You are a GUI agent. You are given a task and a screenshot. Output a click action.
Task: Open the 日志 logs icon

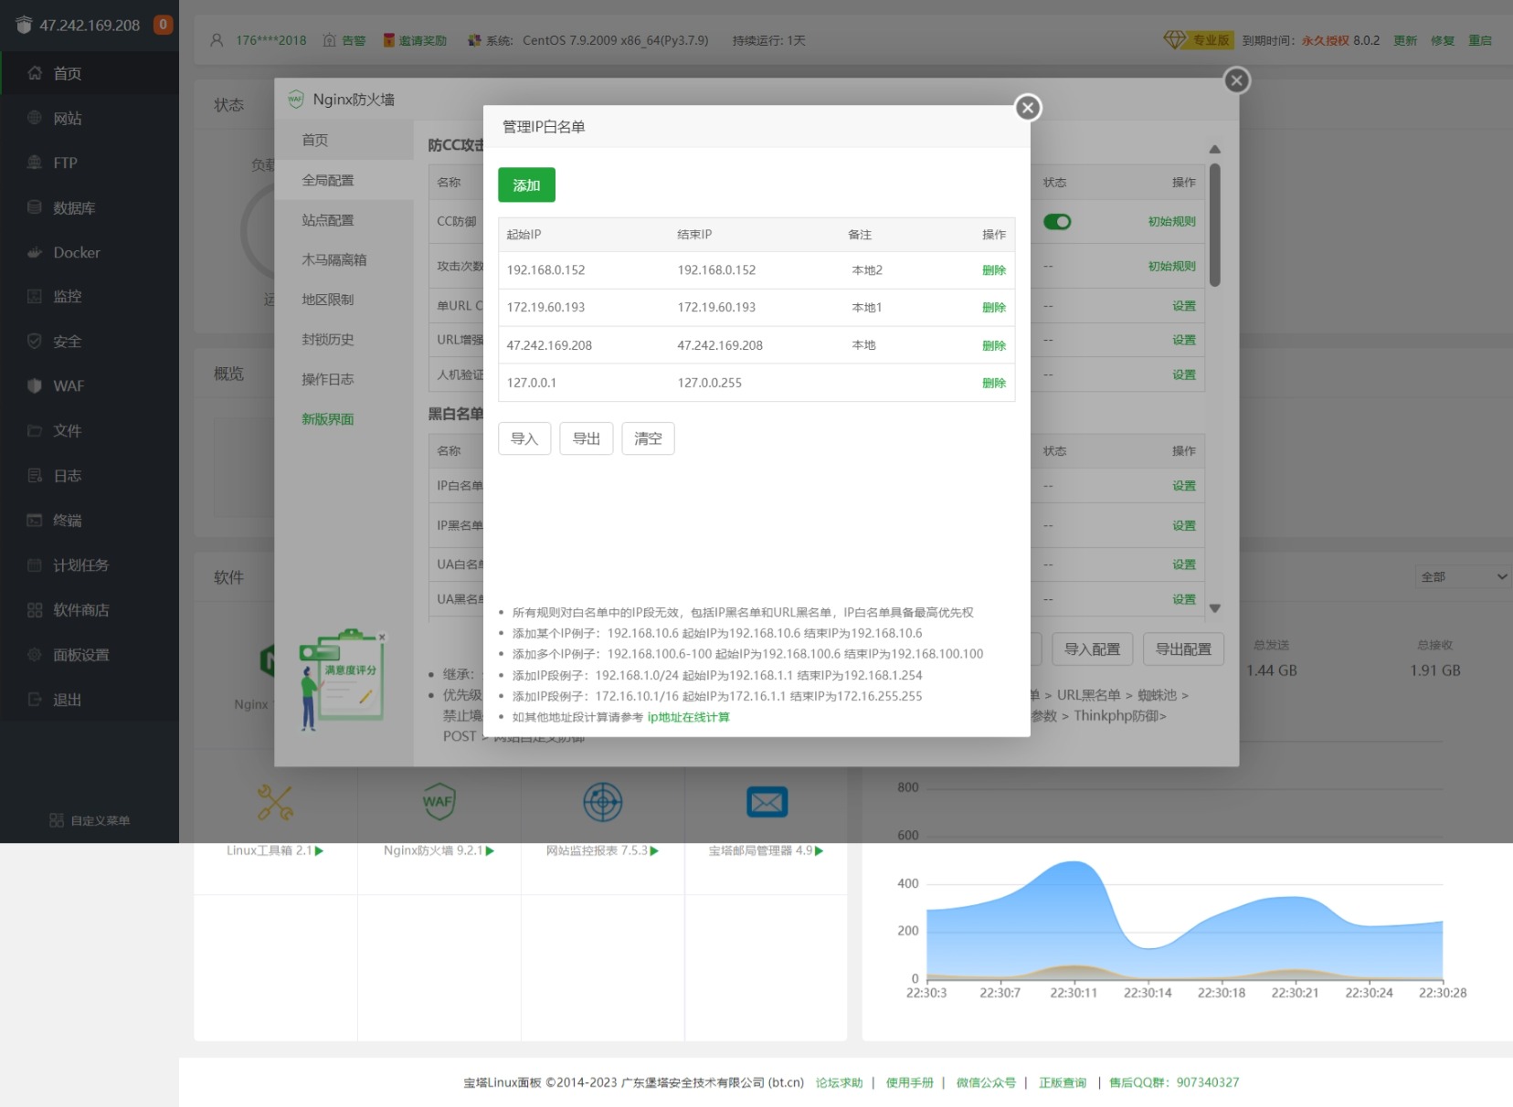35,475
